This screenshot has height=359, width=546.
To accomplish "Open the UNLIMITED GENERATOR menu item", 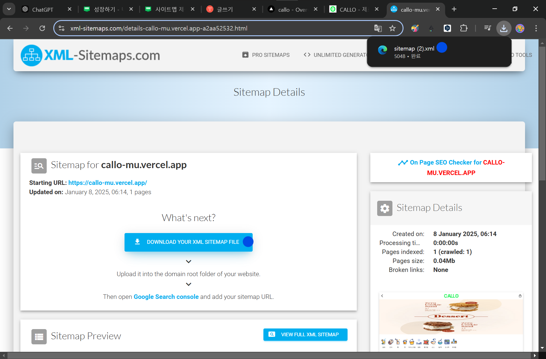I will pos(335,55).
